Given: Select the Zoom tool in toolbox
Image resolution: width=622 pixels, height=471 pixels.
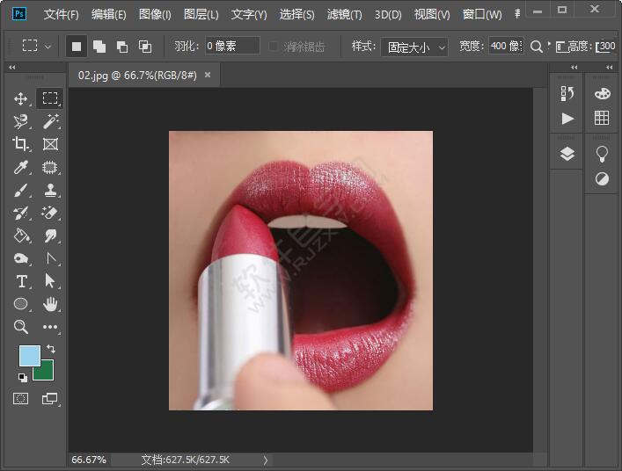Looking at the screenshot, I should [x=20, y=327].
